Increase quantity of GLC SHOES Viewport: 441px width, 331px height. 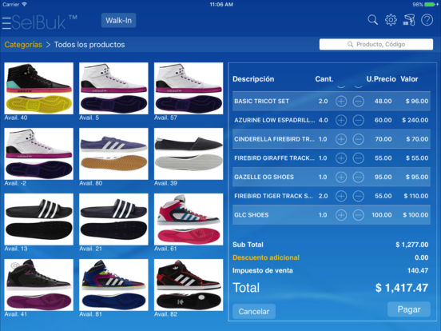341,215
